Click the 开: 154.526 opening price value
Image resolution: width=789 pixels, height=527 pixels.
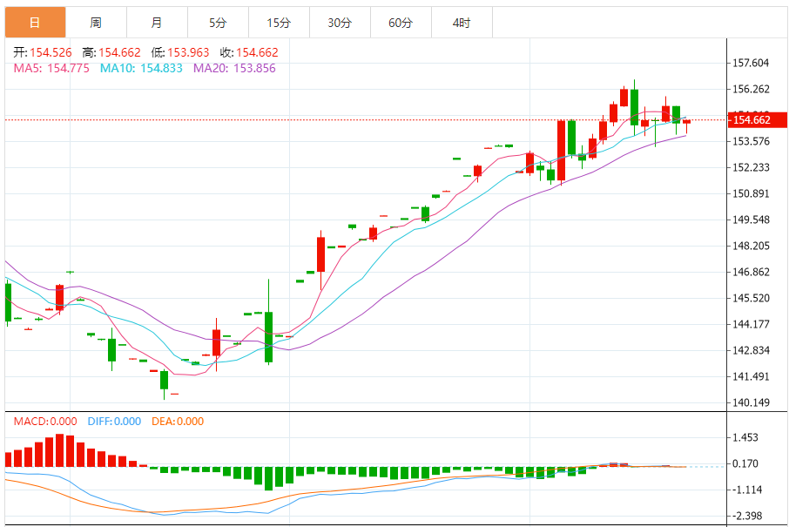[x=40, y=52]
